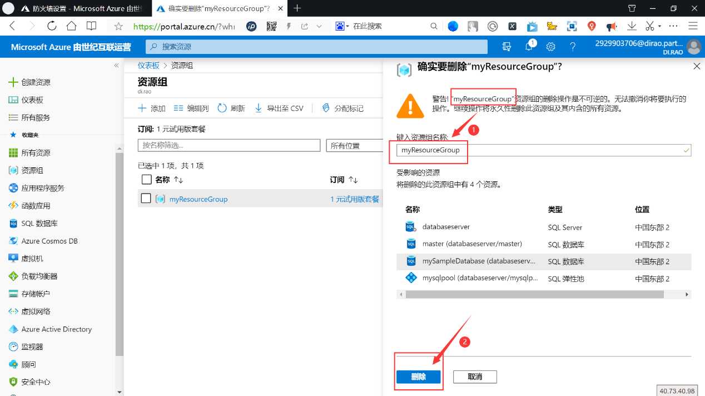Select the master (databaseserver/master) row
705x396 pixels.
pyautogui.click(x=544, y=244)
